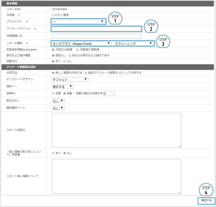Open the モニタプラス (Mapps Panel) dropdown

[81, 43]
